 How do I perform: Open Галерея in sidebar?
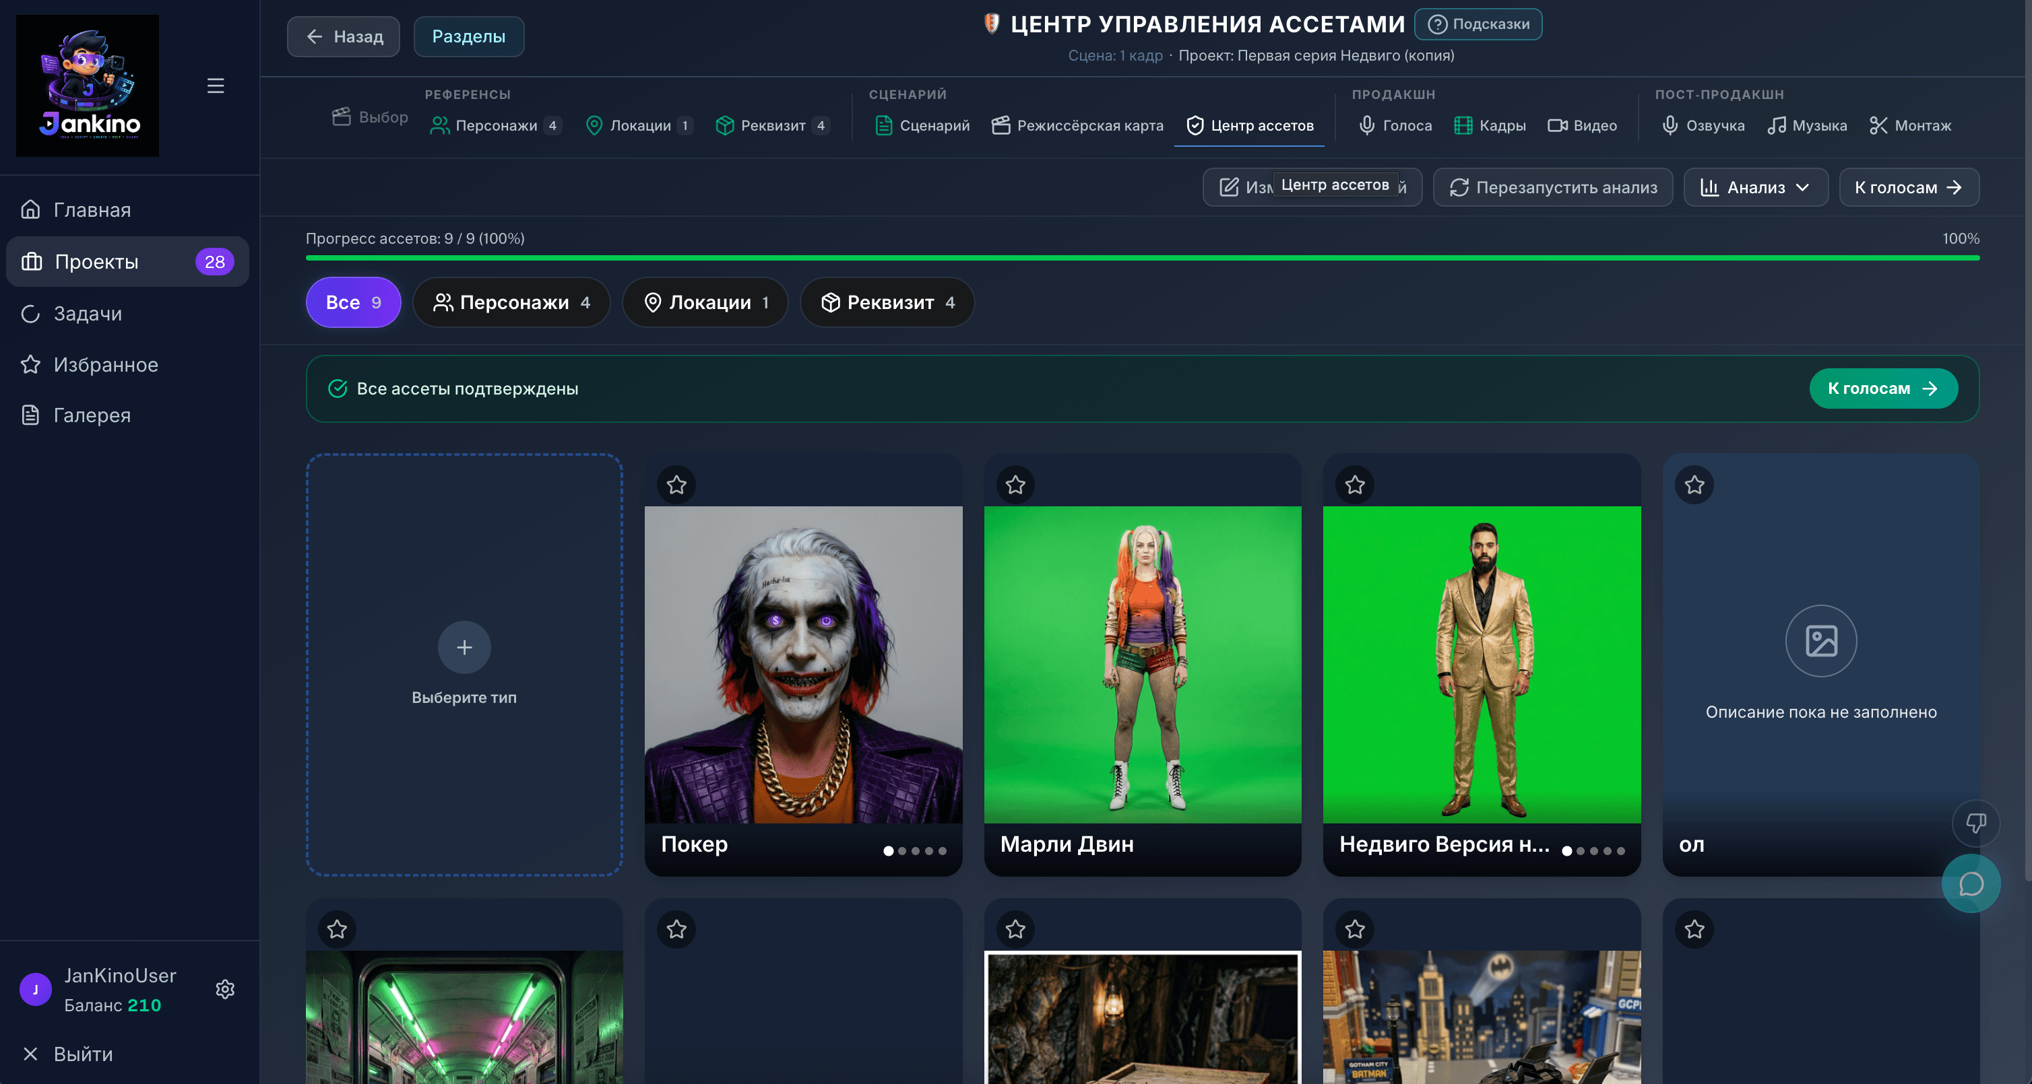[128, 415]
